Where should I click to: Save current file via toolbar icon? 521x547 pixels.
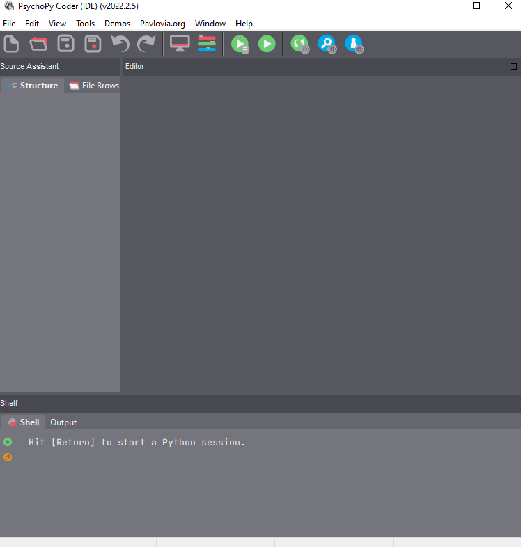65,44
